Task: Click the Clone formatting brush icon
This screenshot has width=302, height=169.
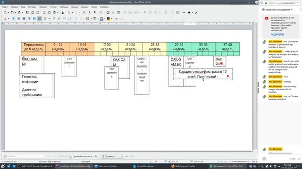Action: (63, 13)
